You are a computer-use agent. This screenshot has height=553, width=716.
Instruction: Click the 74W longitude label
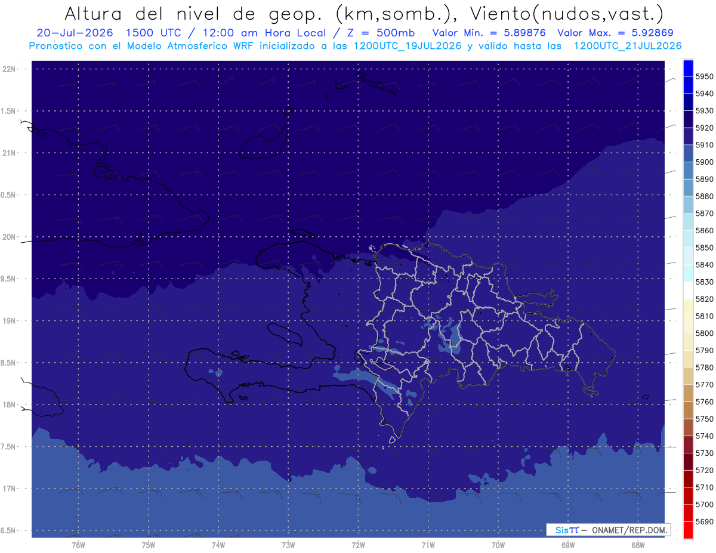pyautogui.click(x=218, y=546)
